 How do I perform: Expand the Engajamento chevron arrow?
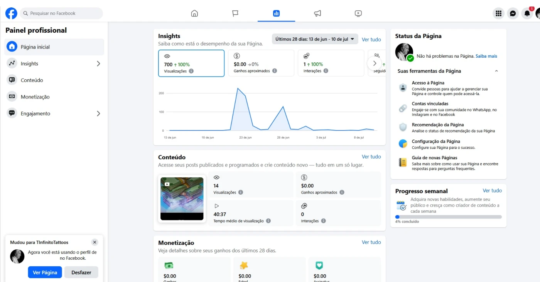[x=98, y=113]
